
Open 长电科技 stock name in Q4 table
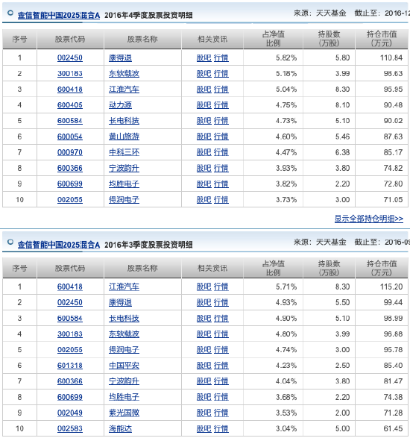pos(124,121)
